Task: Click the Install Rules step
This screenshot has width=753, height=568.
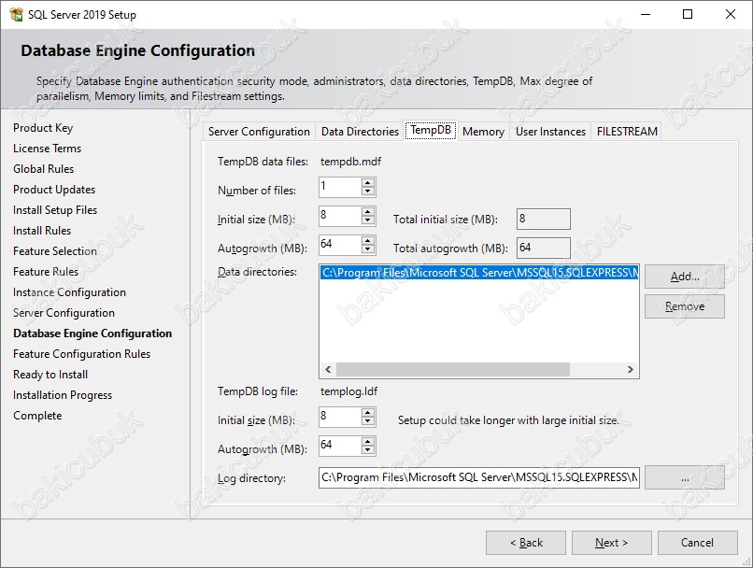Action: point(42,231)
